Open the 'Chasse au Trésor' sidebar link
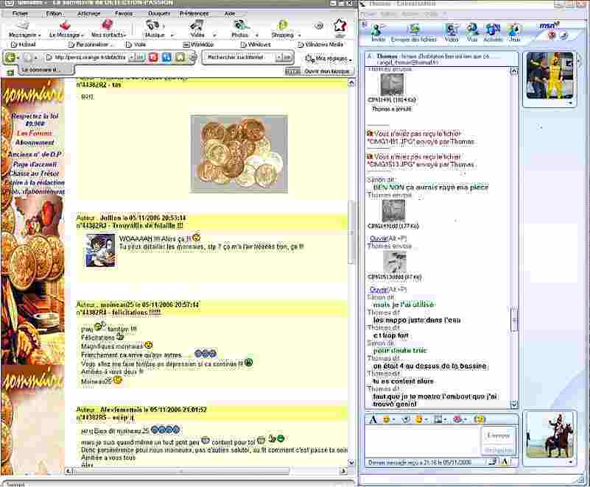This screenshot has height=487, width=590. [x=34, y=174]
